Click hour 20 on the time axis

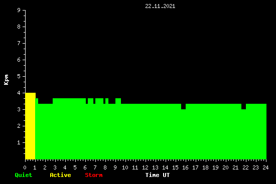coord(225,167)
